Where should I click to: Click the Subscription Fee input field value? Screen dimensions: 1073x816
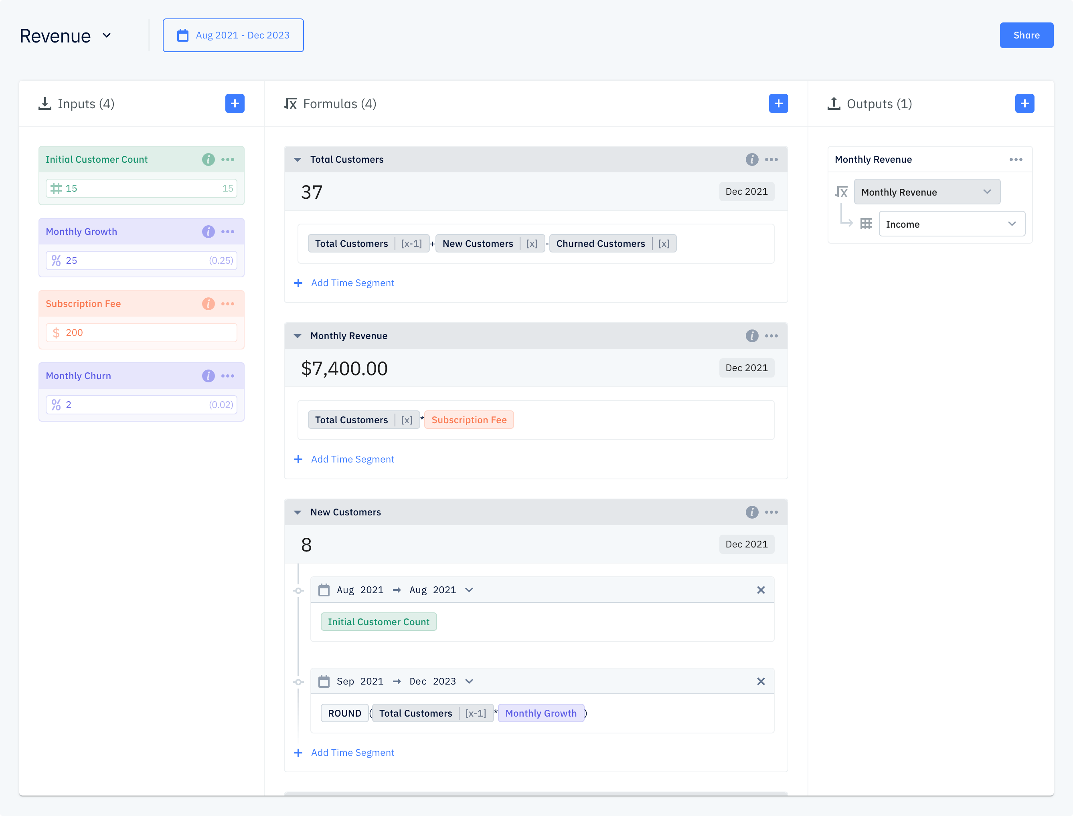(140, 333)
